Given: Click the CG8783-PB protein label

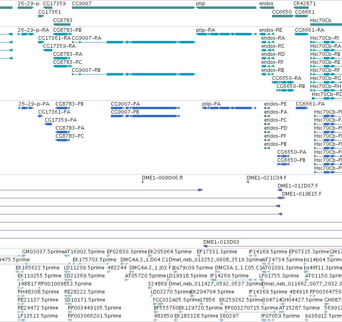Looking at the screenshot, I should (x=70, y=104).
